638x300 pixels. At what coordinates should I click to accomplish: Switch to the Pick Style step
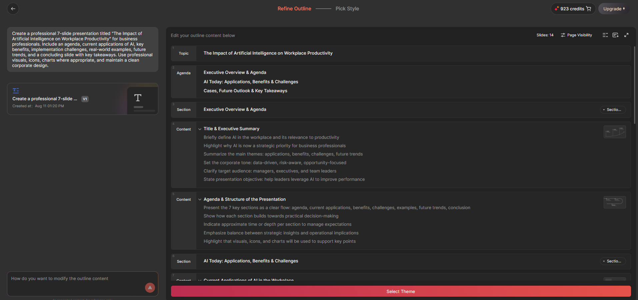point(347,9)
